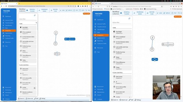The image size is (183, 102).
Task: Select Today action in left window list
Action: (x=28, y=61)
